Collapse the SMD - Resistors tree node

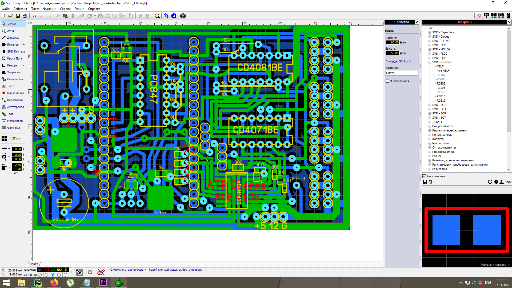click(x=430, y=62)
